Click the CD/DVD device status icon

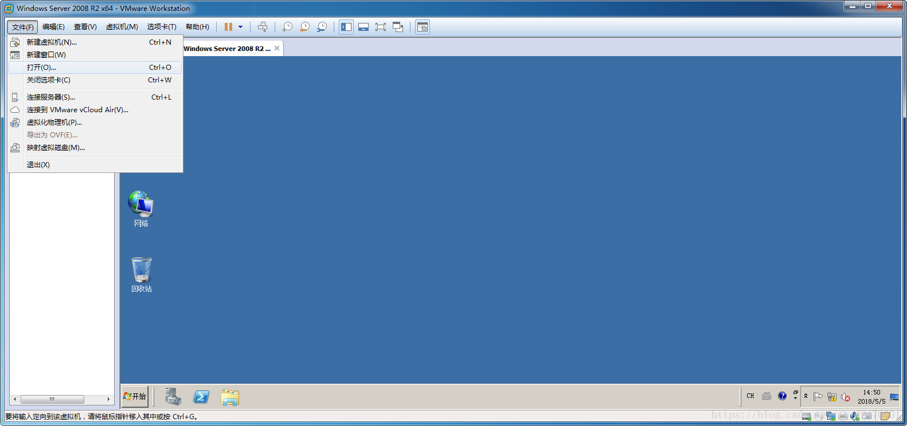pos(819,416)
